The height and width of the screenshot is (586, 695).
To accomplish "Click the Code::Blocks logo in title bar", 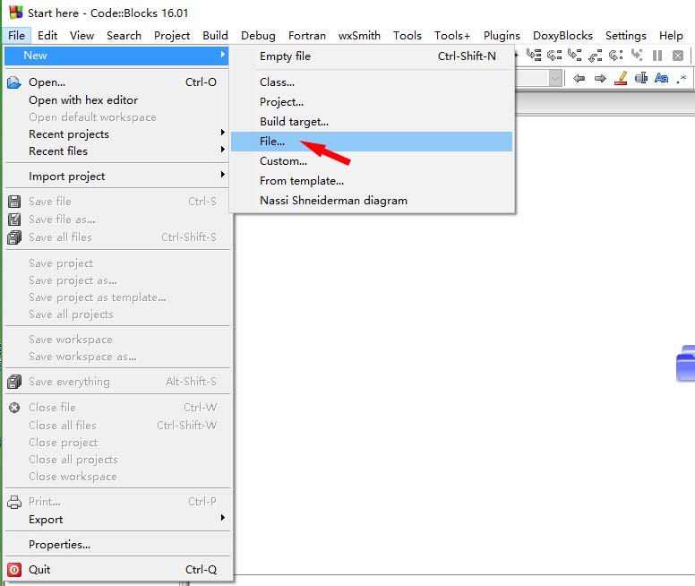I will 16,13.
